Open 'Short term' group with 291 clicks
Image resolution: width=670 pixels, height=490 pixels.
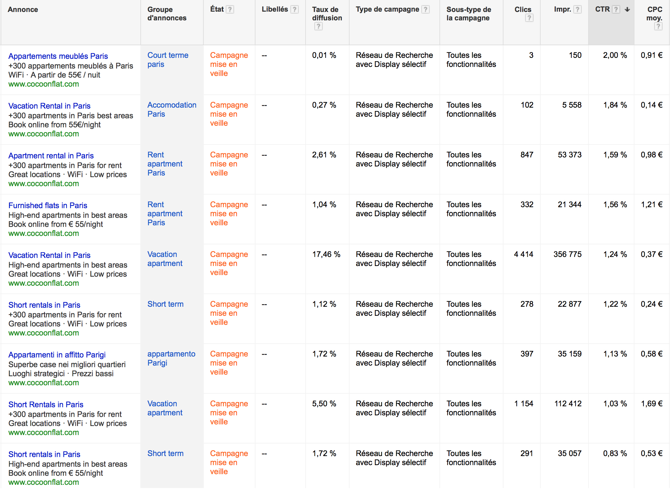166,453
